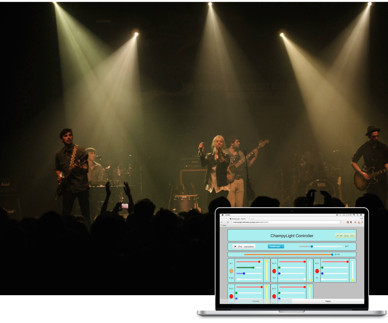Click the Wi-Fi icon in the menu bar

pos(354,215)
